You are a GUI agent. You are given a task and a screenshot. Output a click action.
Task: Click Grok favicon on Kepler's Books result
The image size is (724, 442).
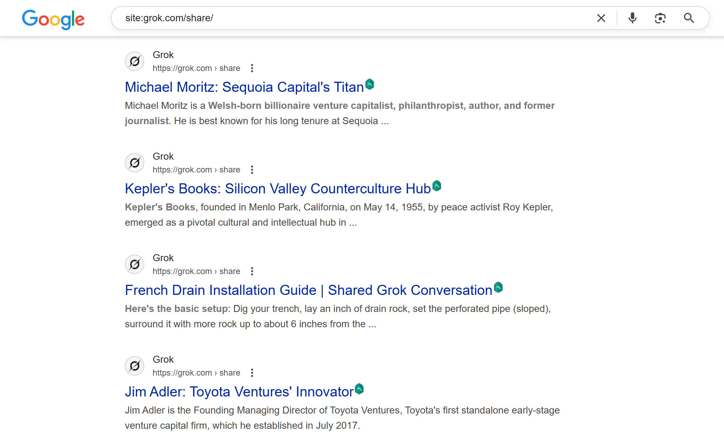[135, 163]
